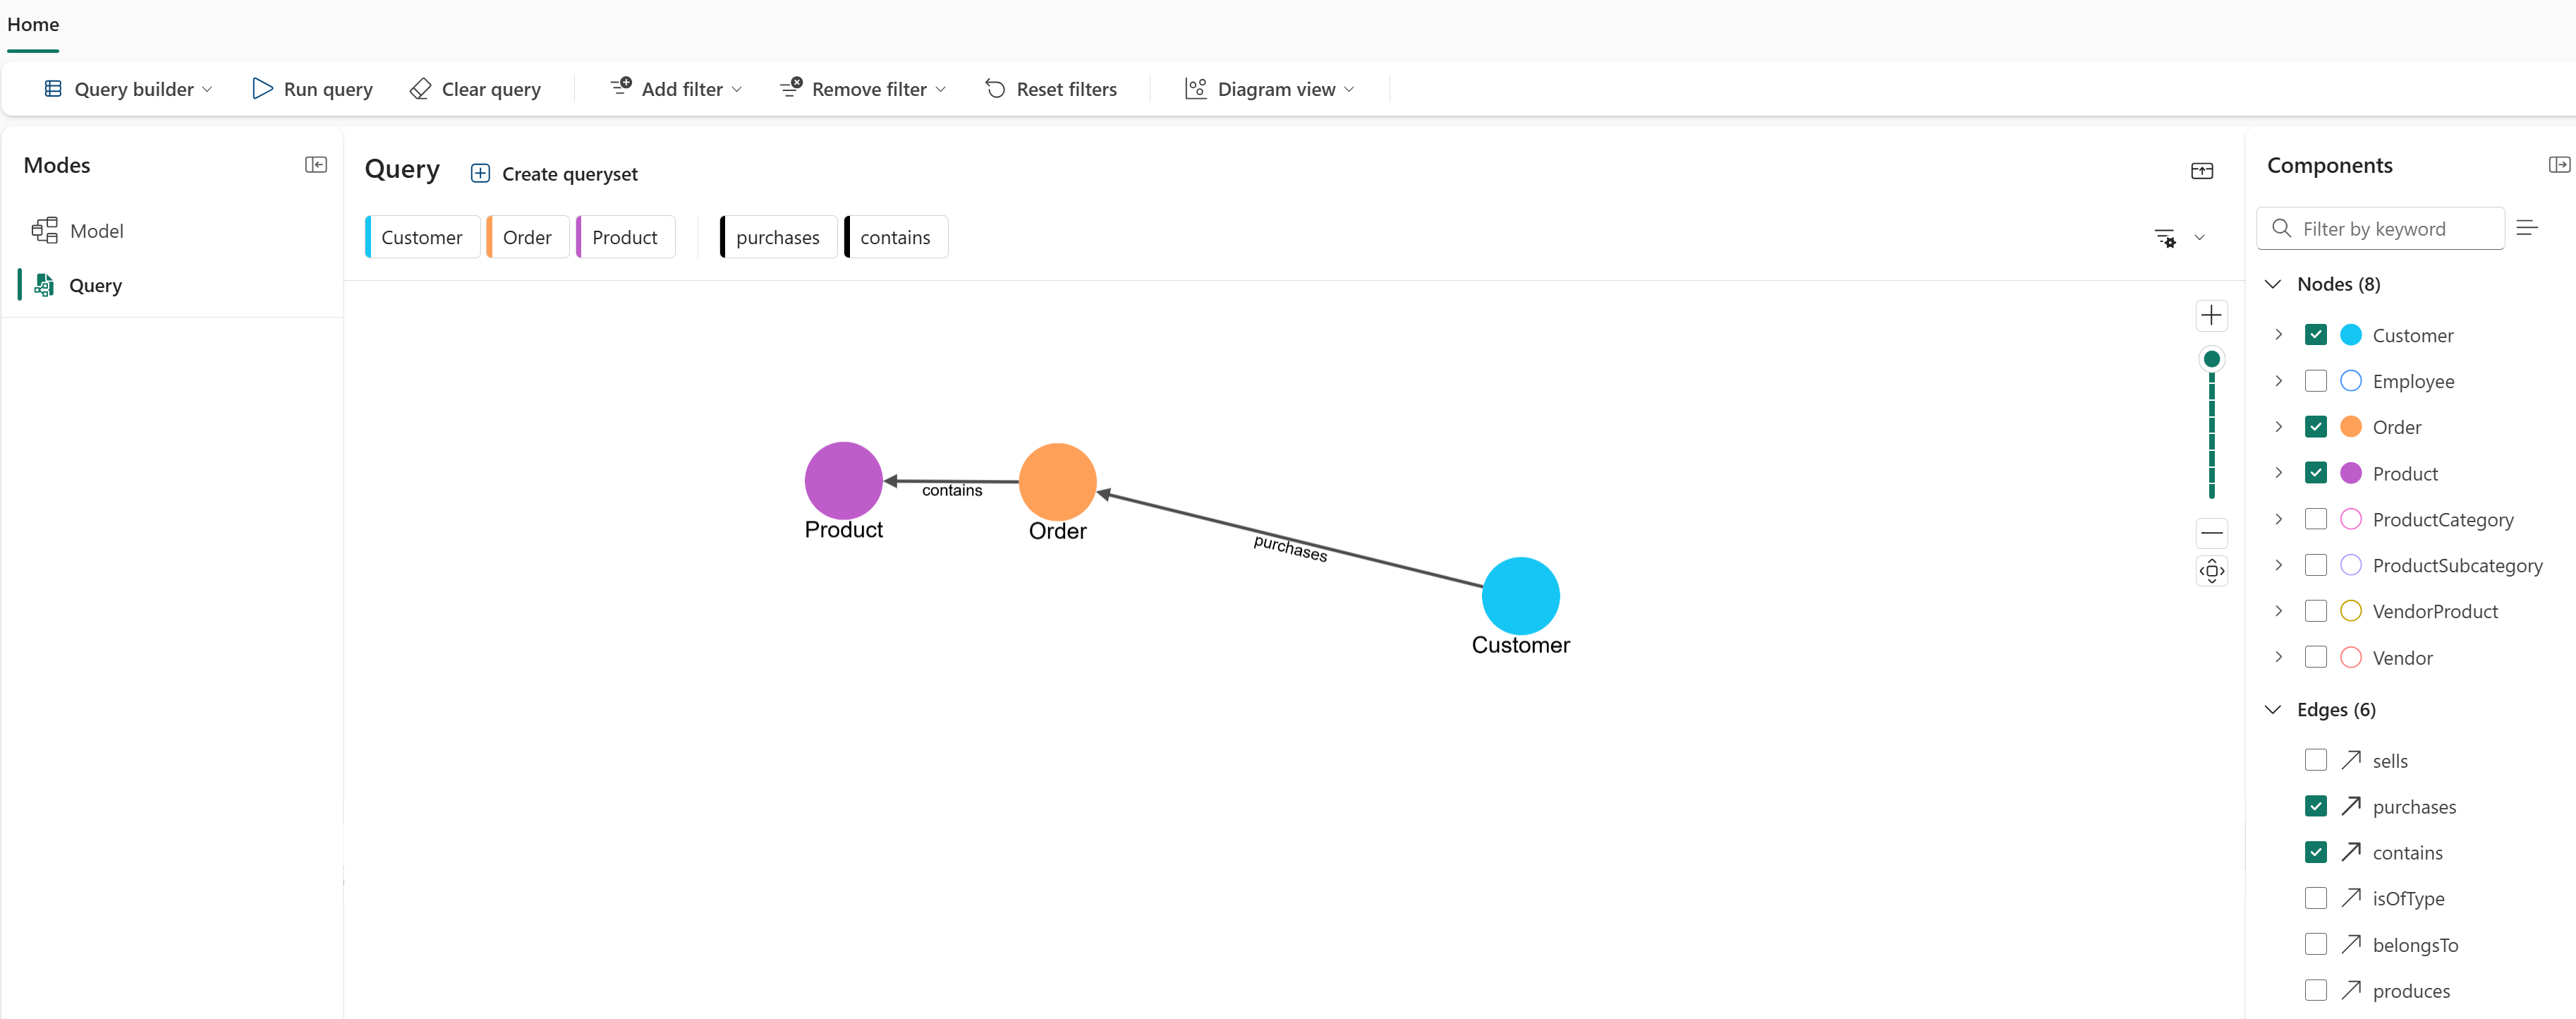Enable the Employee node checkbox
The image size is (2576, 1019).
[x=2315, y=381]
